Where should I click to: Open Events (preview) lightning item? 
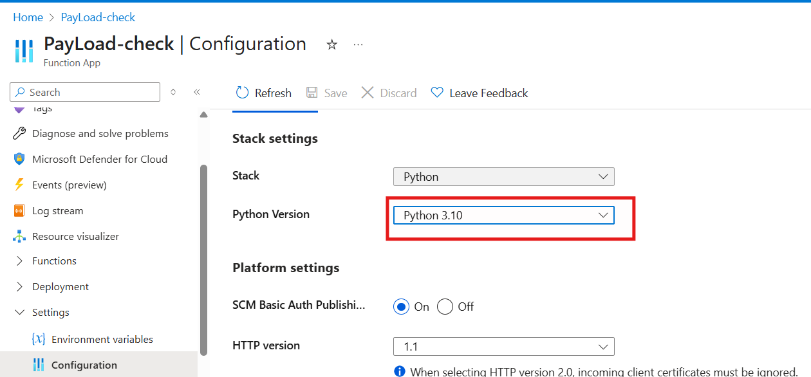tap(69, 185)
